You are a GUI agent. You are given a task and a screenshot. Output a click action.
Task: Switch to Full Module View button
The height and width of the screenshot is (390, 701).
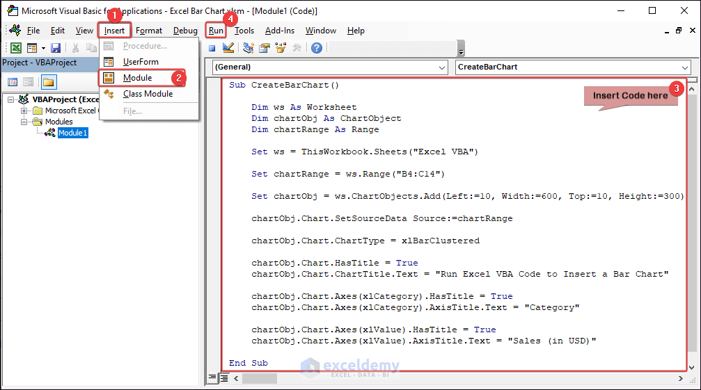coord(224,378)
